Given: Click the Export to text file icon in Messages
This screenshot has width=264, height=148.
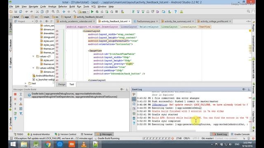Looking at the screenshot, I should point(15,113).
